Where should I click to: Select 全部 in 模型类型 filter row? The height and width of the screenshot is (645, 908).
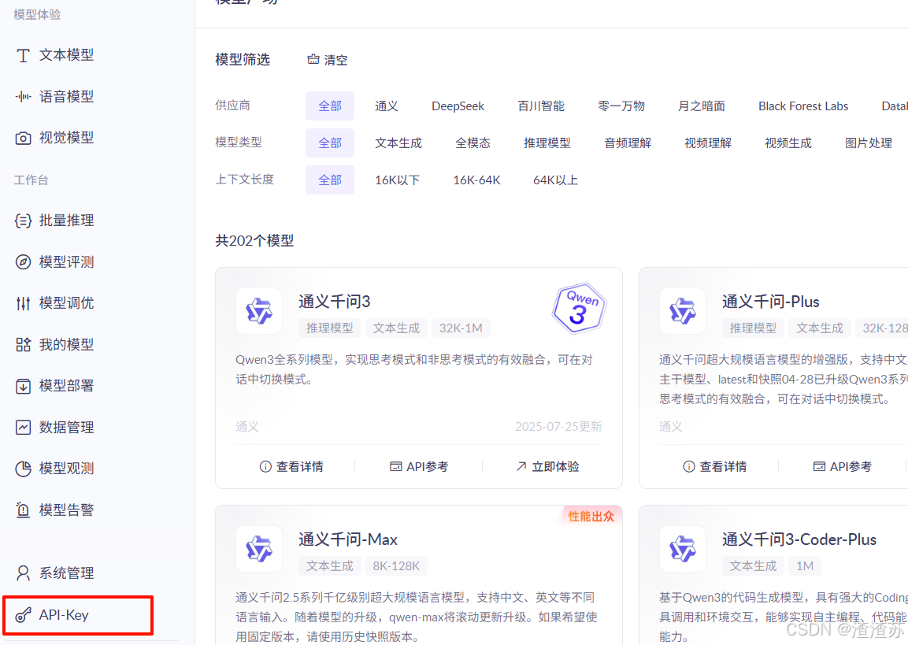[330, 143]
